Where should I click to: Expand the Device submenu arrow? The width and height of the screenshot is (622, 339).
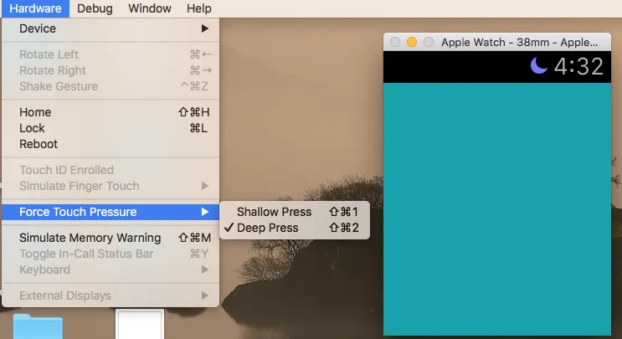coord(205,28)
